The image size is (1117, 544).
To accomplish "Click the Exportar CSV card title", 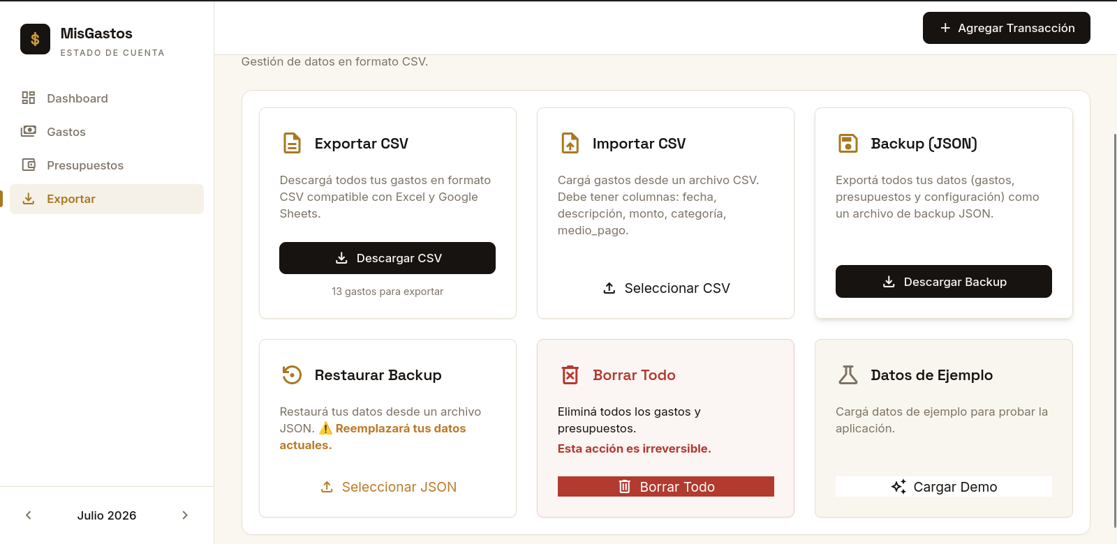I will click(362, 144).
